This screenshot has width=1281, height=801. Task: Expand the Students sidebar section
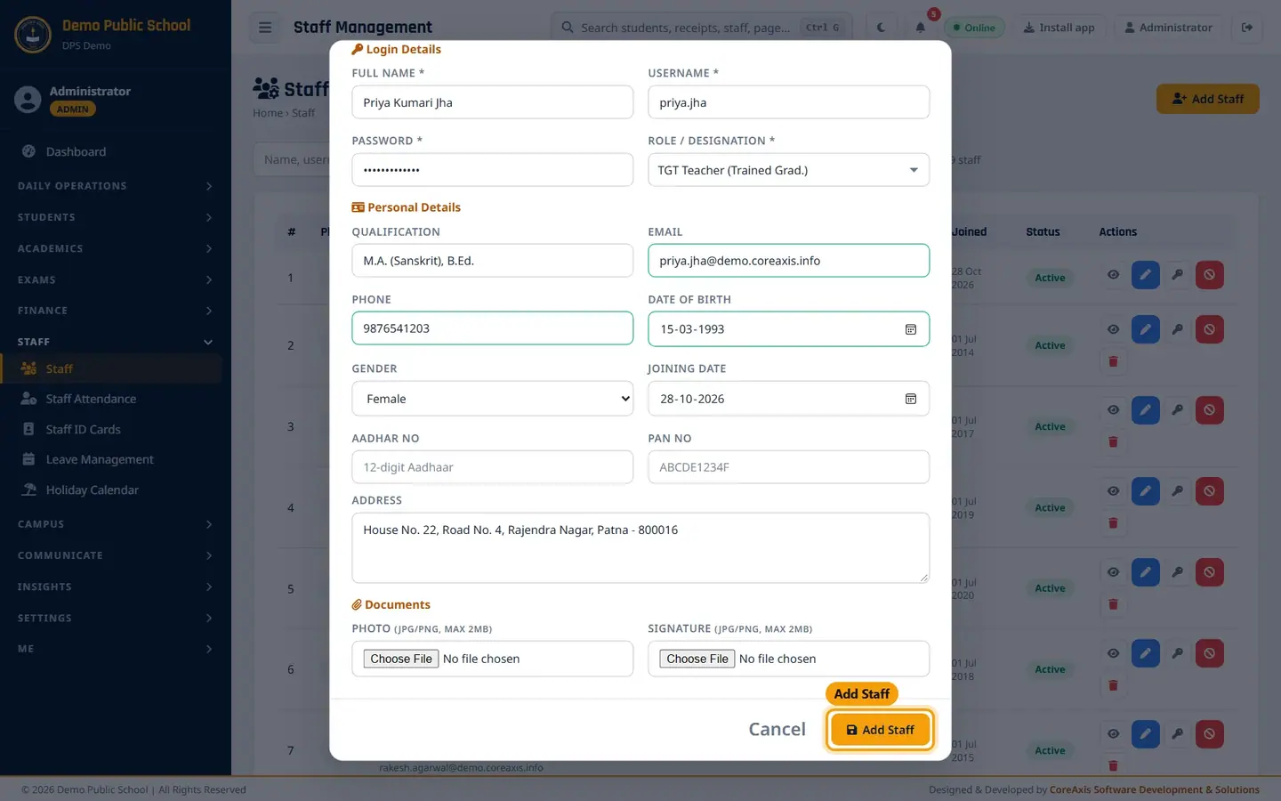(116, 217)
